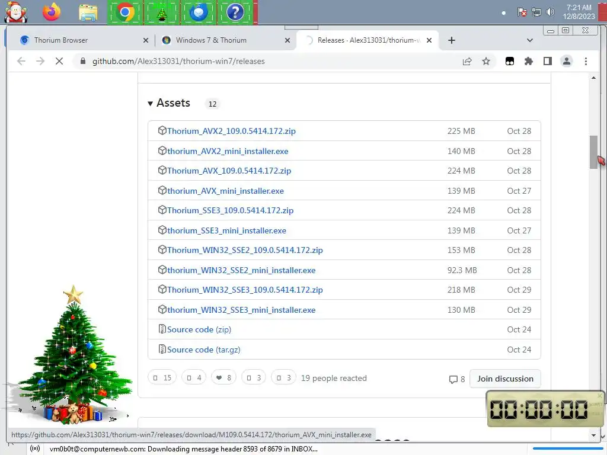The image size is (607, 455).
Task: Open the Thunderbird taskbar icon
Action: tap(199, 12)
